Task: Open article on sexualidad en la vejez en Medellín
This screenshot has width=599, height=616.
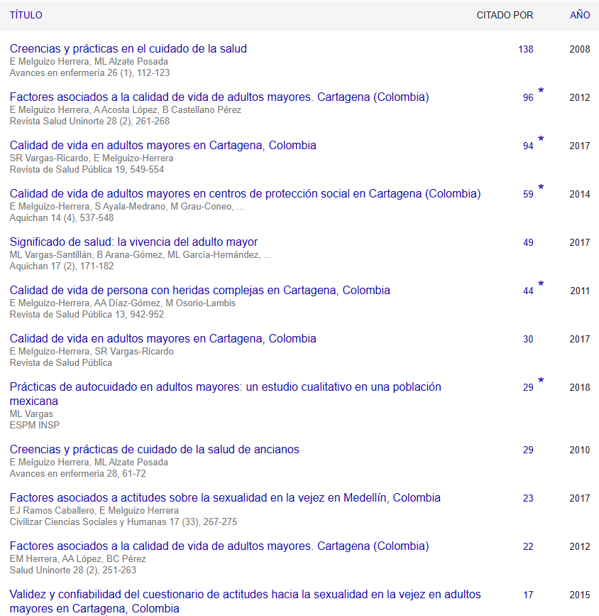Action: tap(225, 498)
